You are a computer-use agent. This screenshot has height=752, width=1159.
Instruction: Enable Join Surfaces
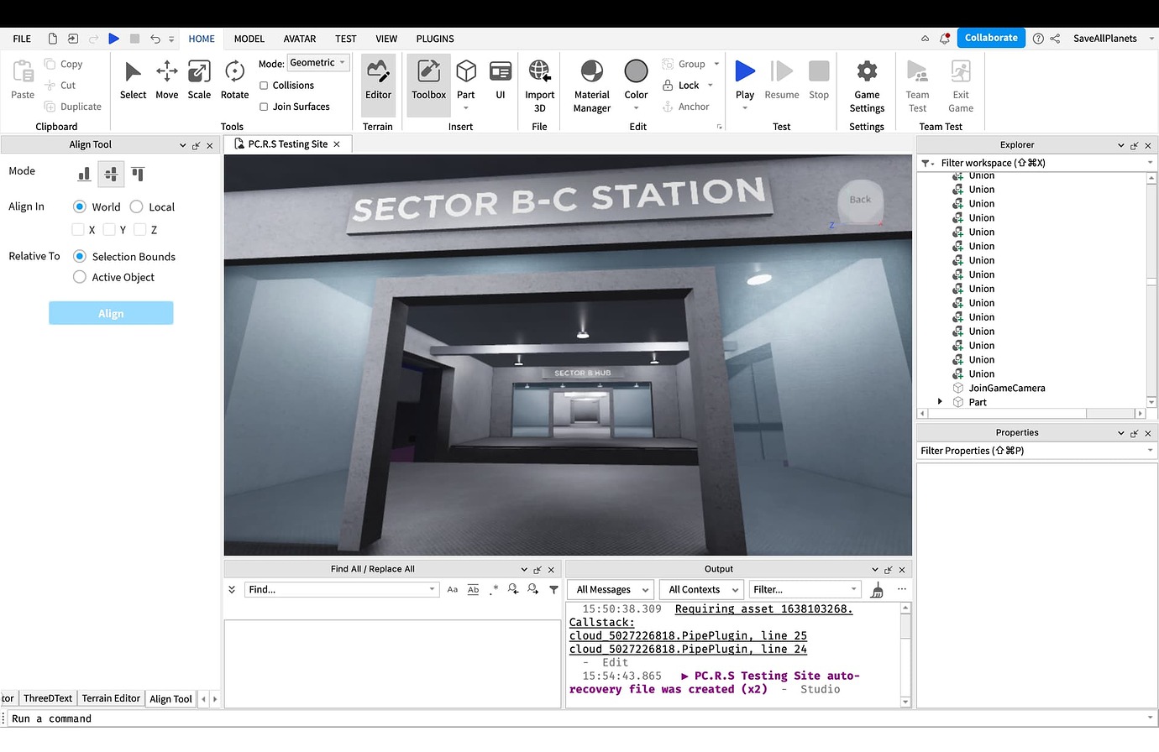tap(265, 107)
